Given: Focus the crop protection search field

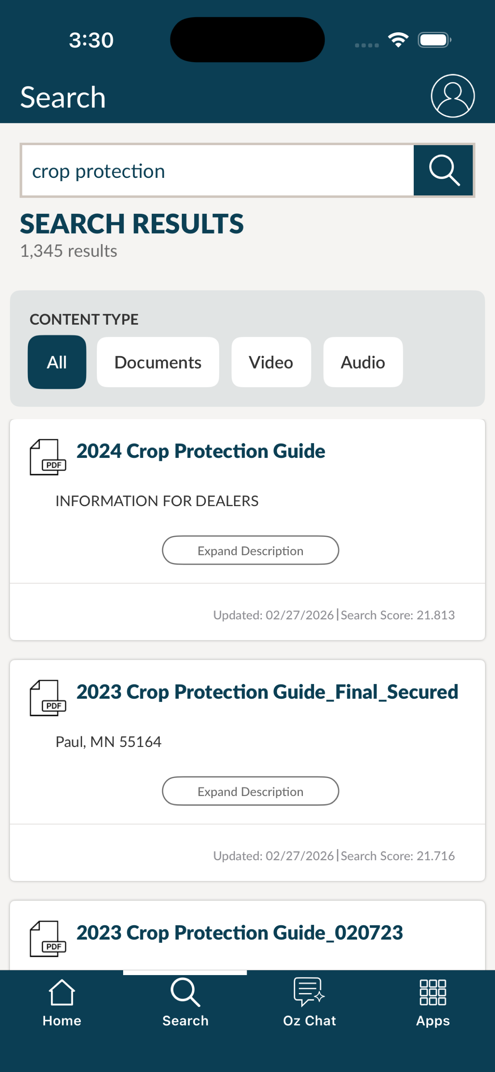Looking at the screenshot, I should (218, 171).
